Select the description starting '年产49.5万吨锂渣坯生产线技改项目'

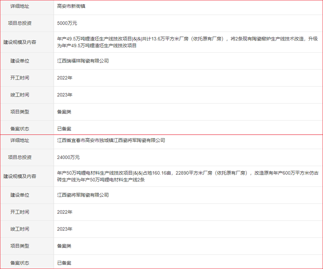(x=187, y=42)
